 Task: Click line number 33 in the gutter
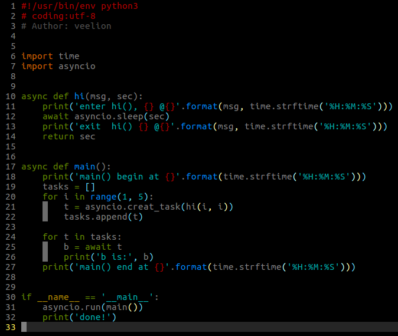11,328
